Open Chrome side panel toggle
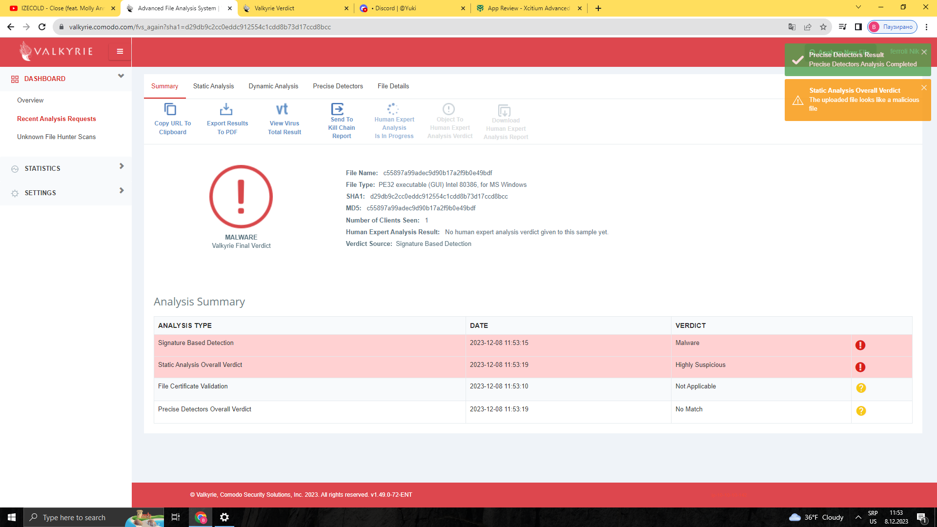The height and width of the screenshot is (527, 937). point(858,27)
